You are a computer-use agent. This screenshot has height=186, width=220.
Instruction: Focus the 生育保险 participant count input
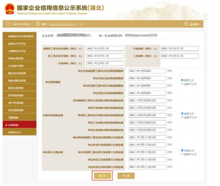coord(105,63)
